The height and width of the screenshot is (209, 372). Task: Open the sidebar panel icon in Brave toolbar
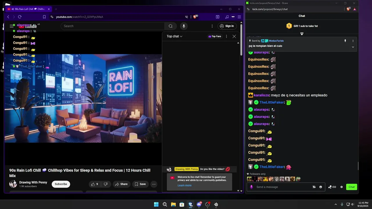(217, 17)
